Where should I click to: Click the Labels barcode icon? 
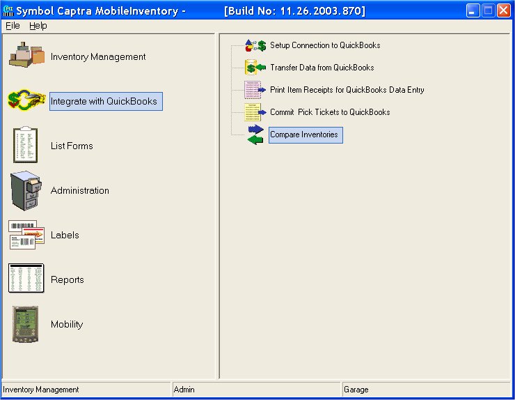(x=26, y=235)
